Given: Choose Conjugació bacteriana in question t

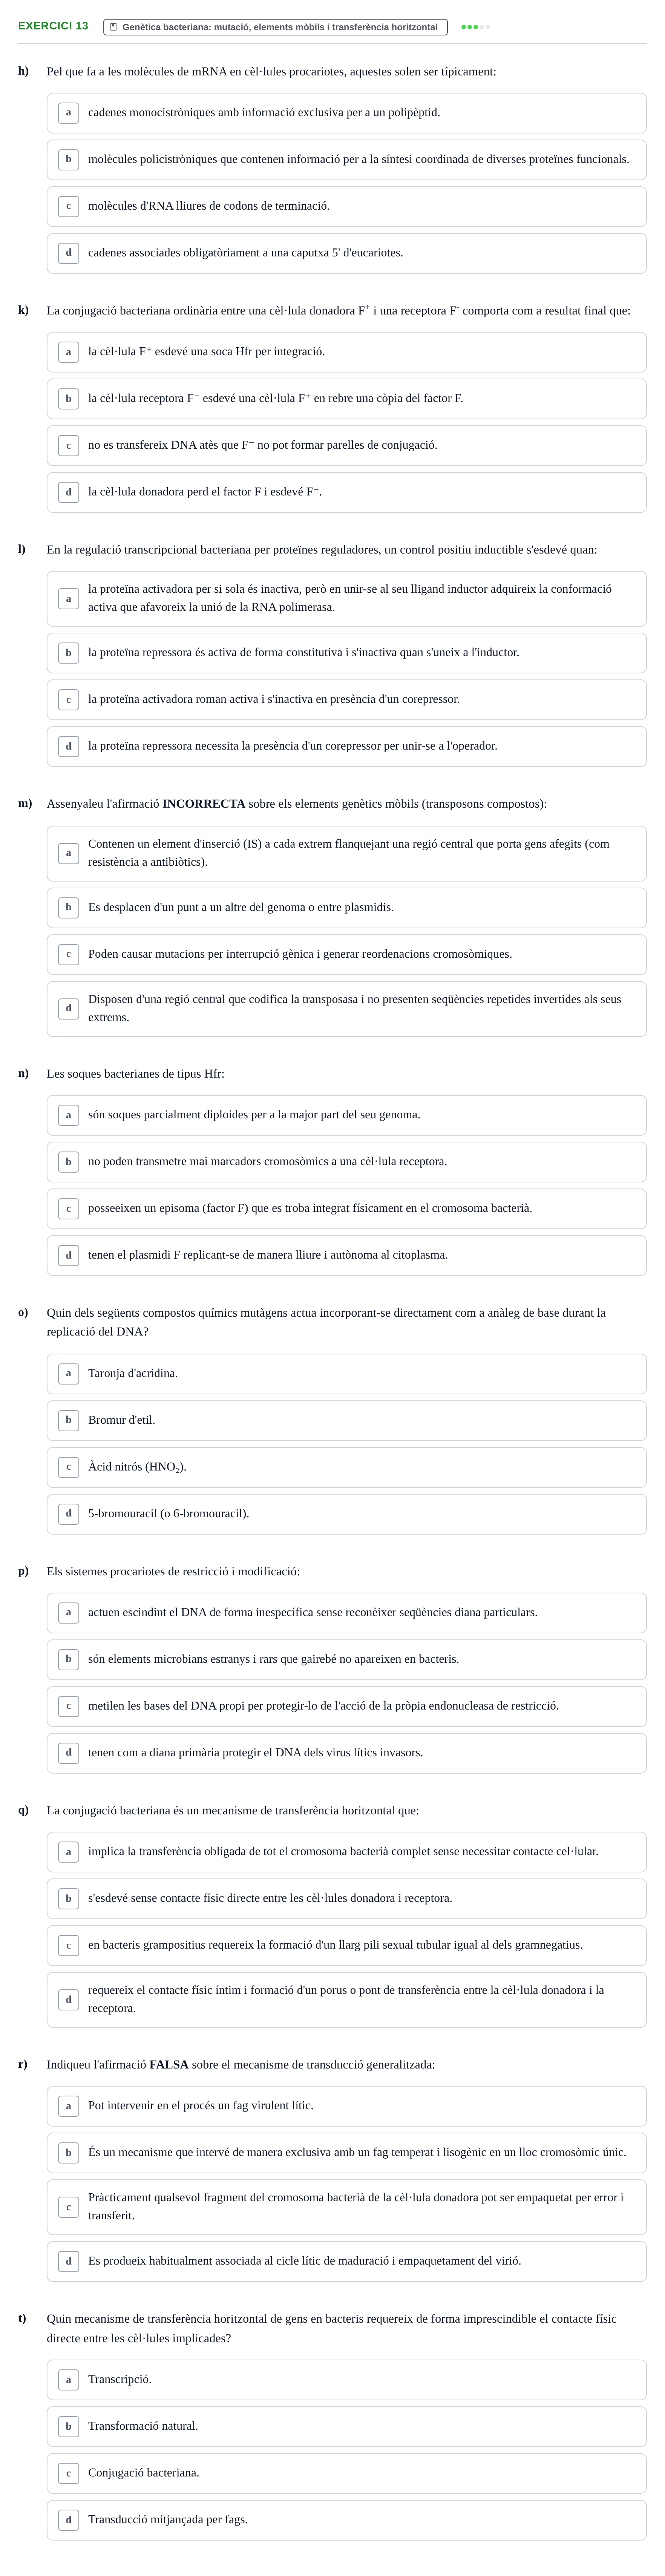Looking at the screenshot, I should [346, 2473].
